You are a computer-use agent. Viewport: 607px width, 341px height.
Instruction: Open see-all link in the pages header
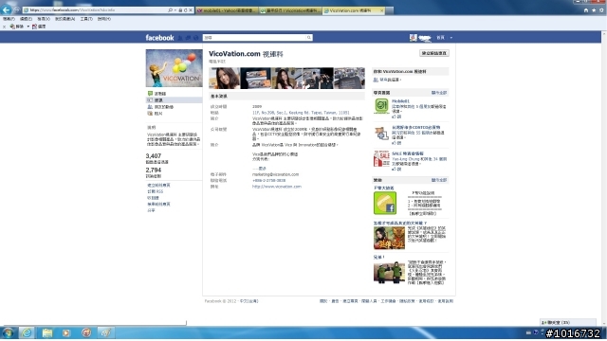click(x=439, y=93)
